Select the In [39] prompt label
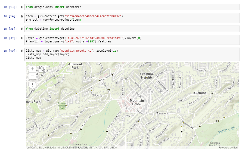Viewport: 242px width, 152px height. (x=10, y=38)
